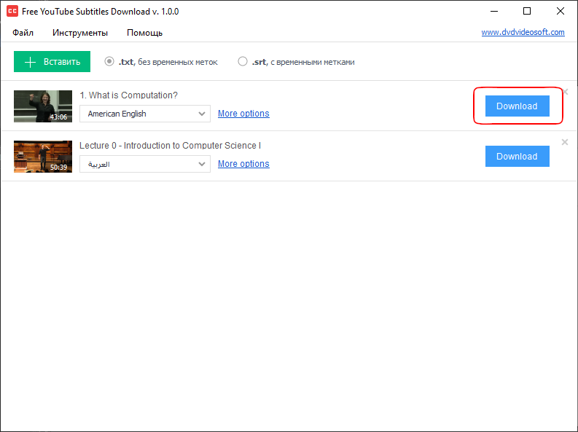Open More options for 'What is Computation?'

coord(243,114)
